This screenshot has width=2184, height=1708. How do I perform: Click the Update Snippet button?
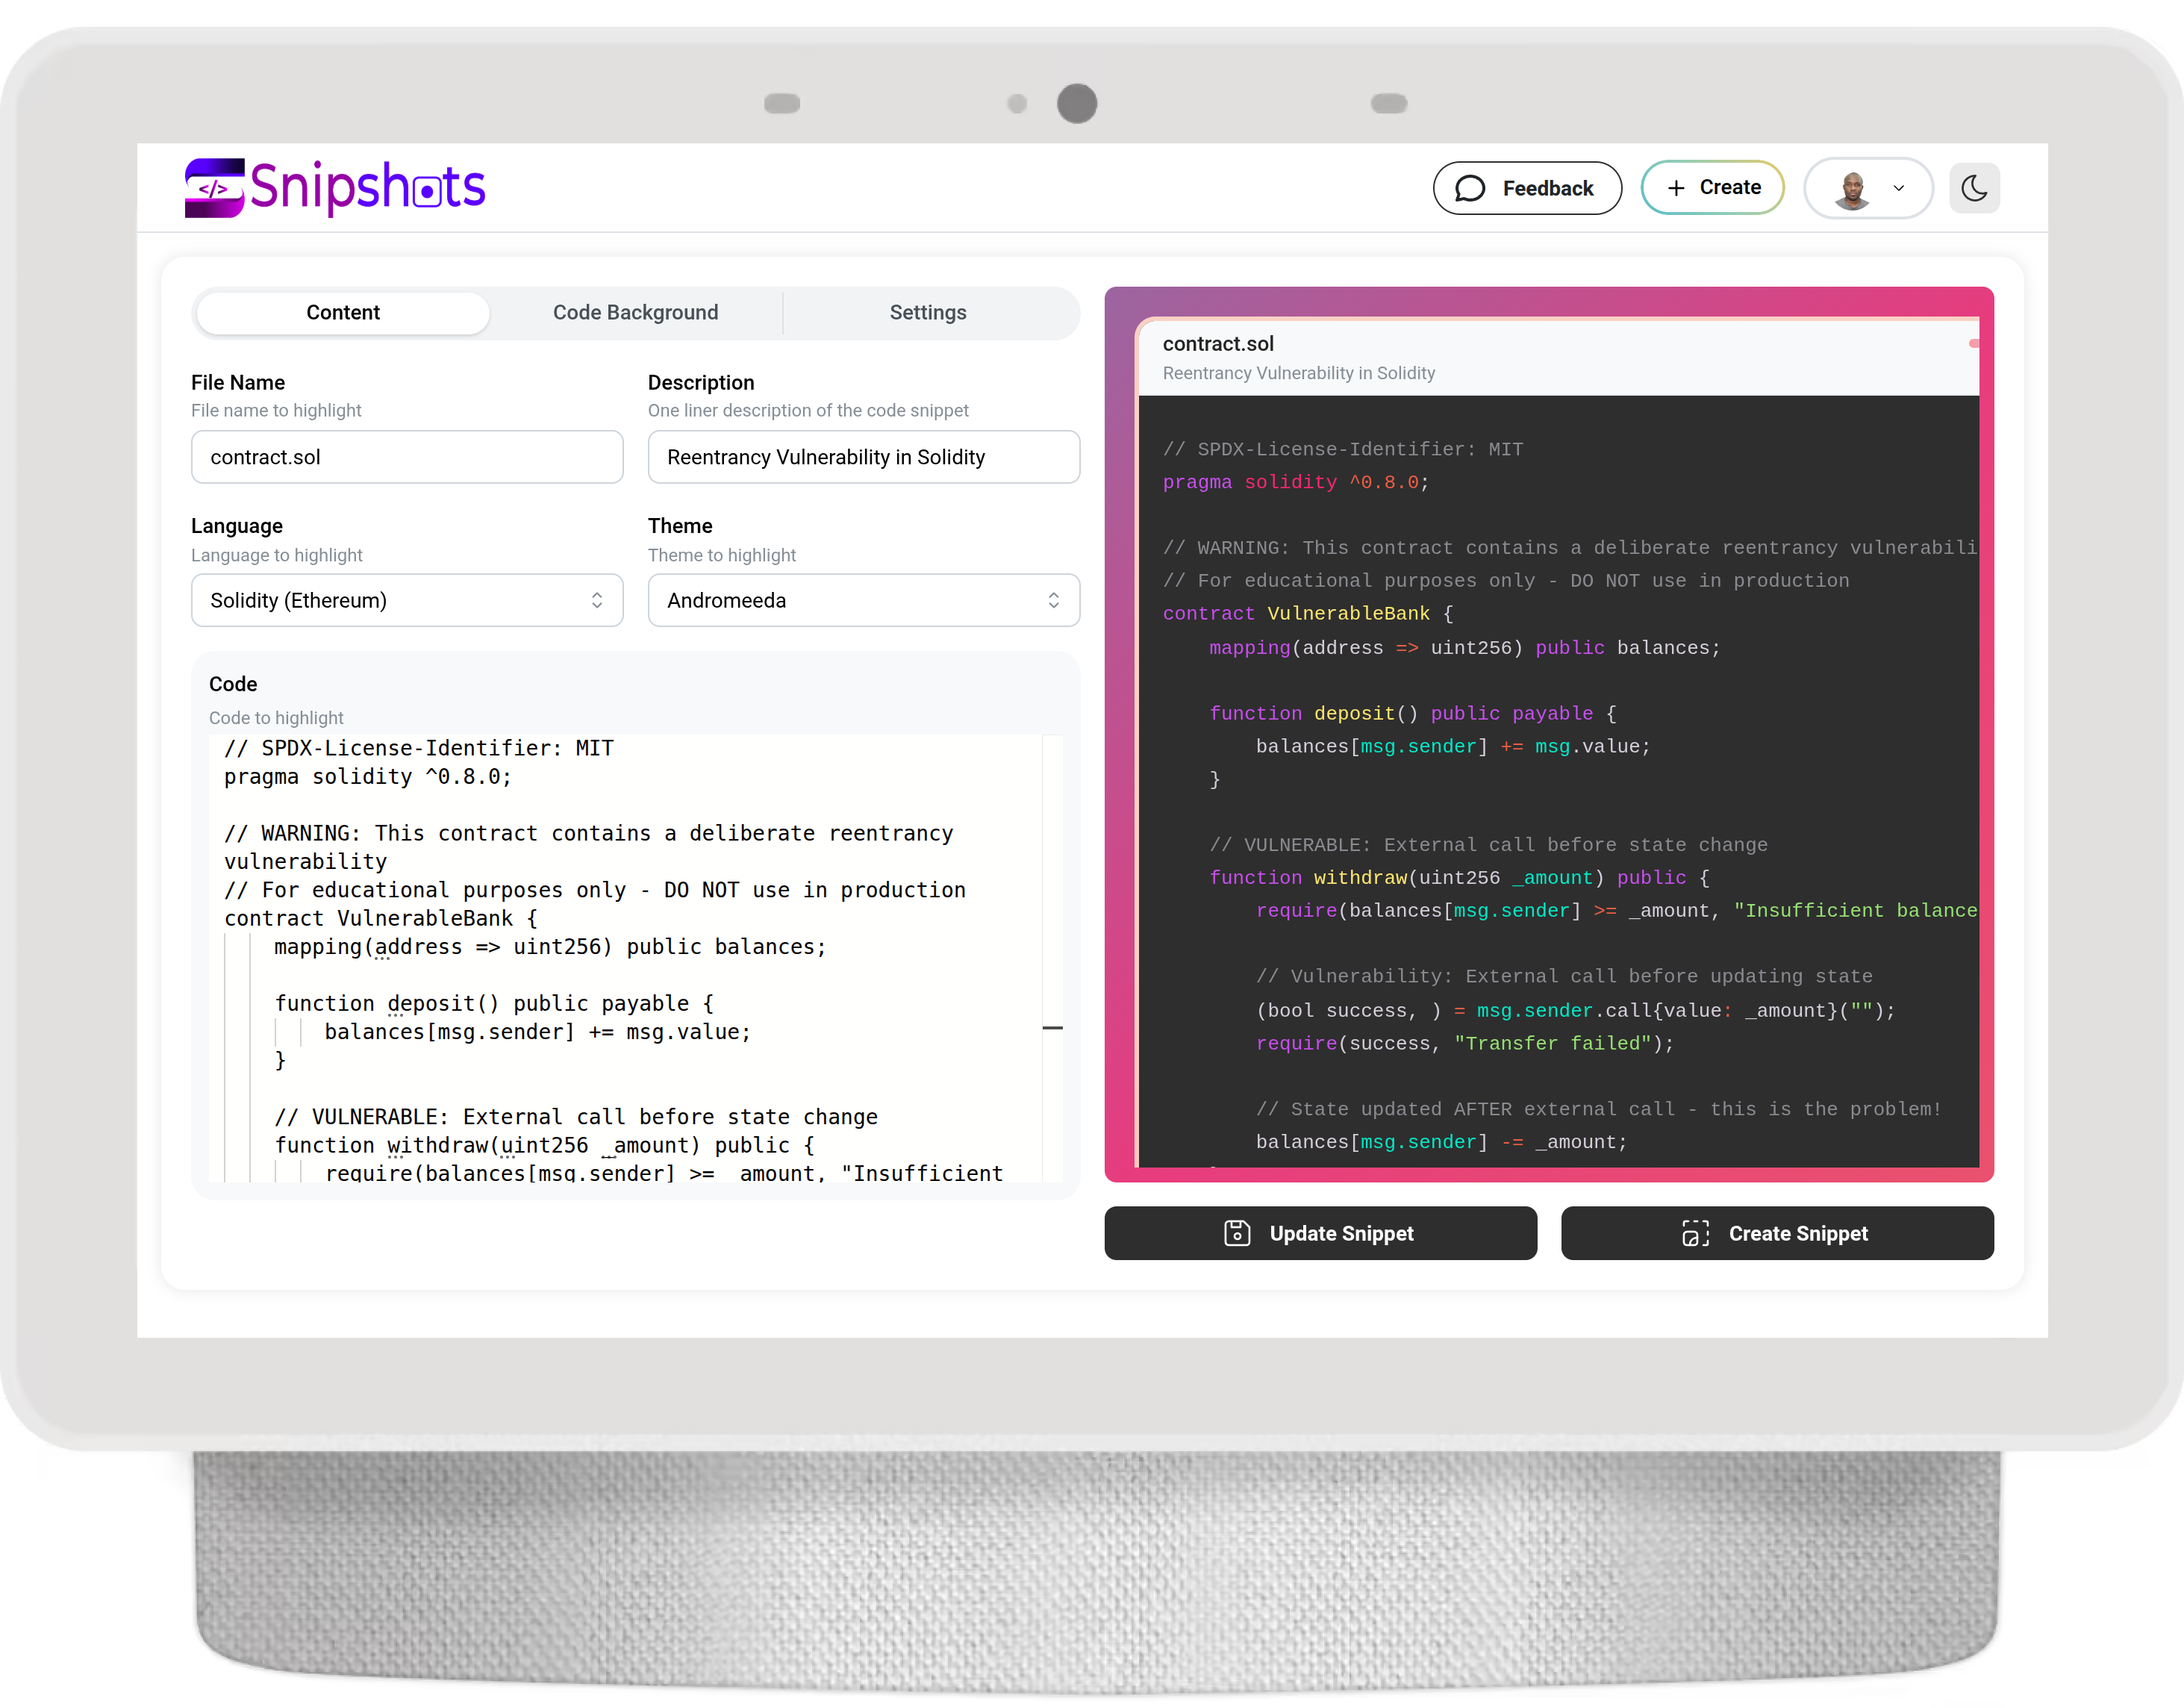1320,1233
